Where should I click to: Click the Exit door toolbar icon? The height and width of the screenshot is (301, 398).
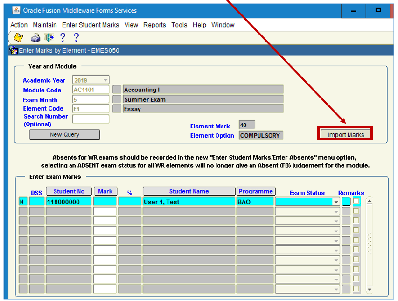49,38
